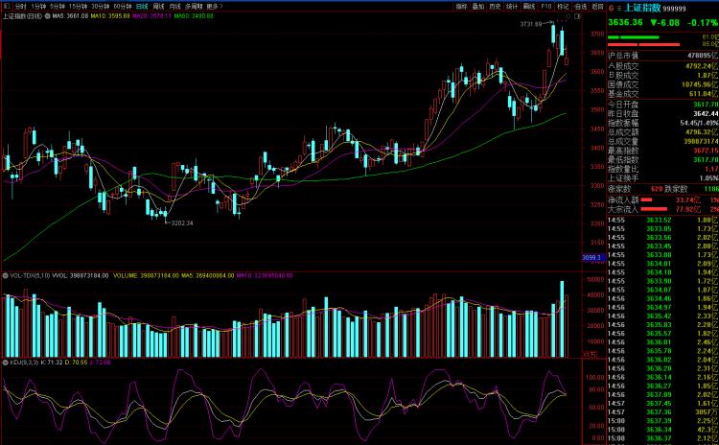Click the 3731.69 high price marker
The image size is (719, 445).
point(530,24)
